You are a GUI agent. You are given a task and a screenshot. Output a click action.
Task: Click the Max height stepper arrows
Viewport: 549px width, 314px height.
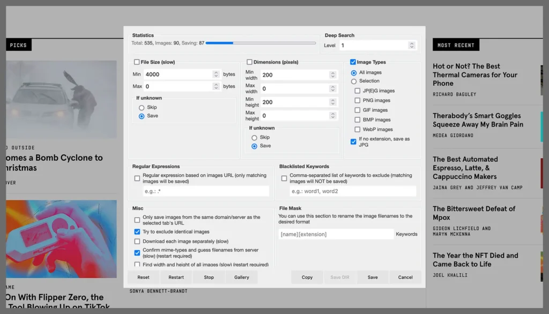[333, 116]
